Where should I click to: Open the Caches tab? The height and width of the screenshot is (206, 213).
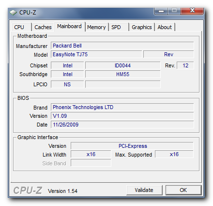coord(43,27)
